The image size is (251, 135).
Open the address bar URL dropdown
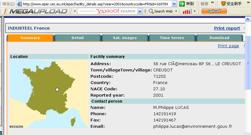(174, 4)
